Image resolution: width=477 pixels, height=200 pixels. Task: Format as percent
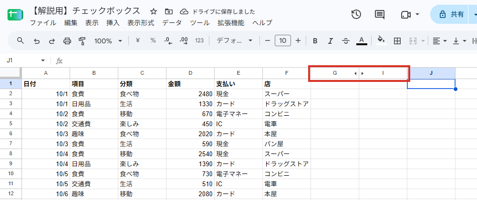coord(153,40)
